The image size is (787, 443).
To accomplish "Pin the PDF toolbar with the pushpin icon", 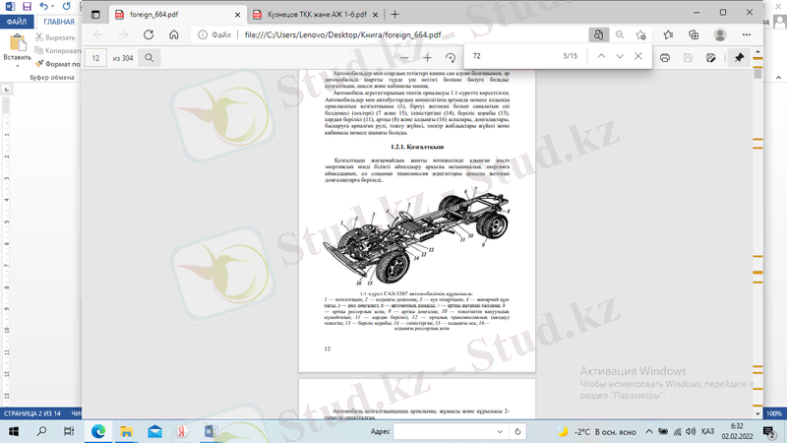I will [x=740, y=58].
